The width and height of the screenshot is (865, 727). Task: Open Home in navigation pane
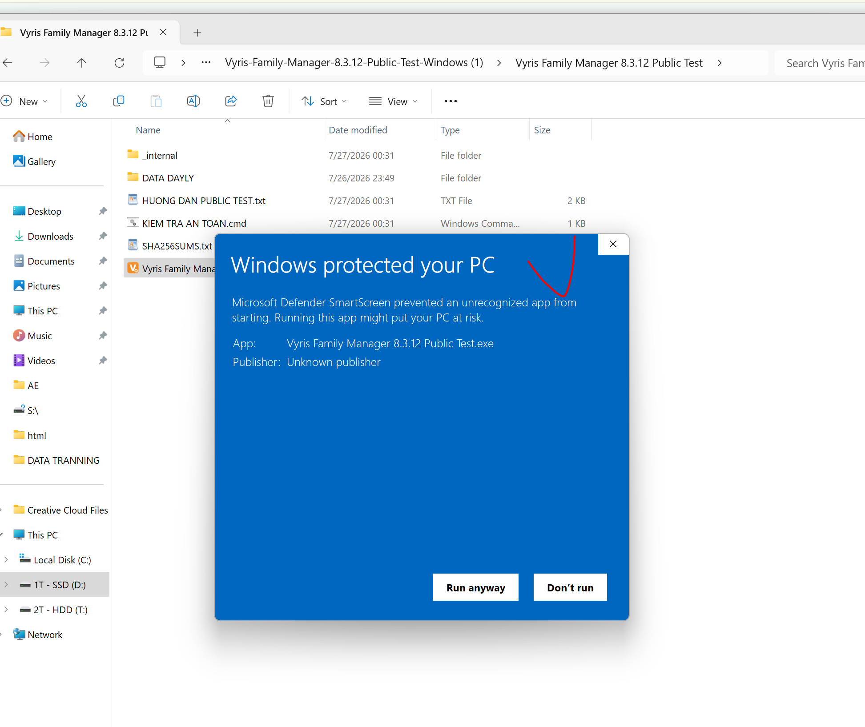(x=40, y=137)
